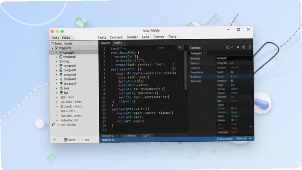
Task: Click line number 24 at the closing brace
Action: click(x=104, y=126)
